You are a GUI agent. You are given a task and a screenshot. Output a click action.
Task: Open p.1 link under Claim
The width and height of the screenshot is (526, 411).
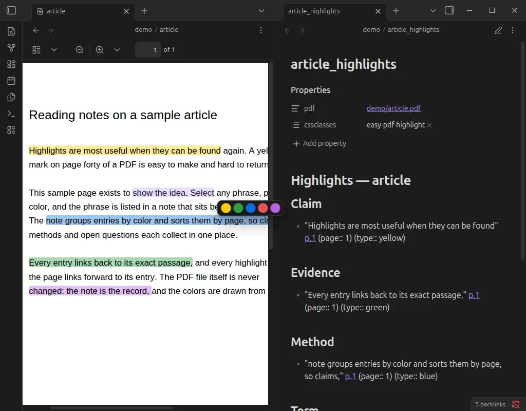pyautogui.click(x=310, y=238)
